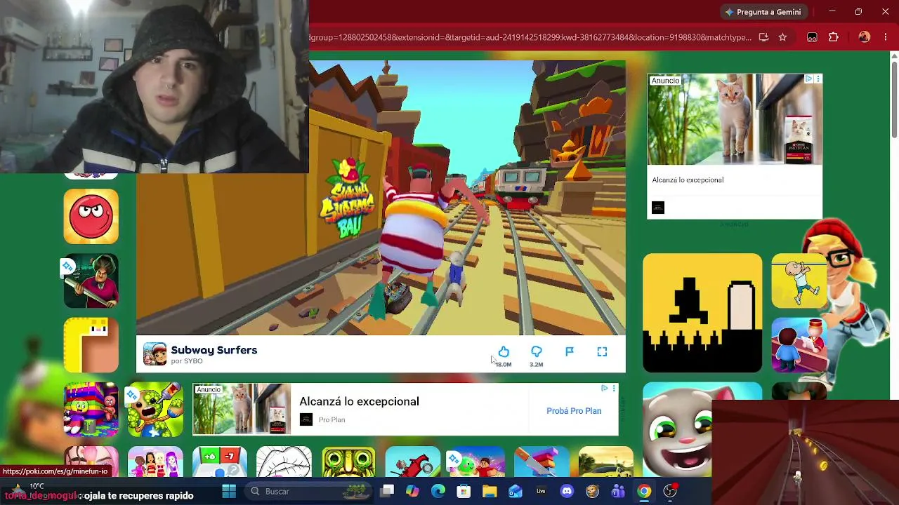Switch to Google Chrome in the taskbar
The width and height of the screenshot is (899, 505).
pos(644,492)
